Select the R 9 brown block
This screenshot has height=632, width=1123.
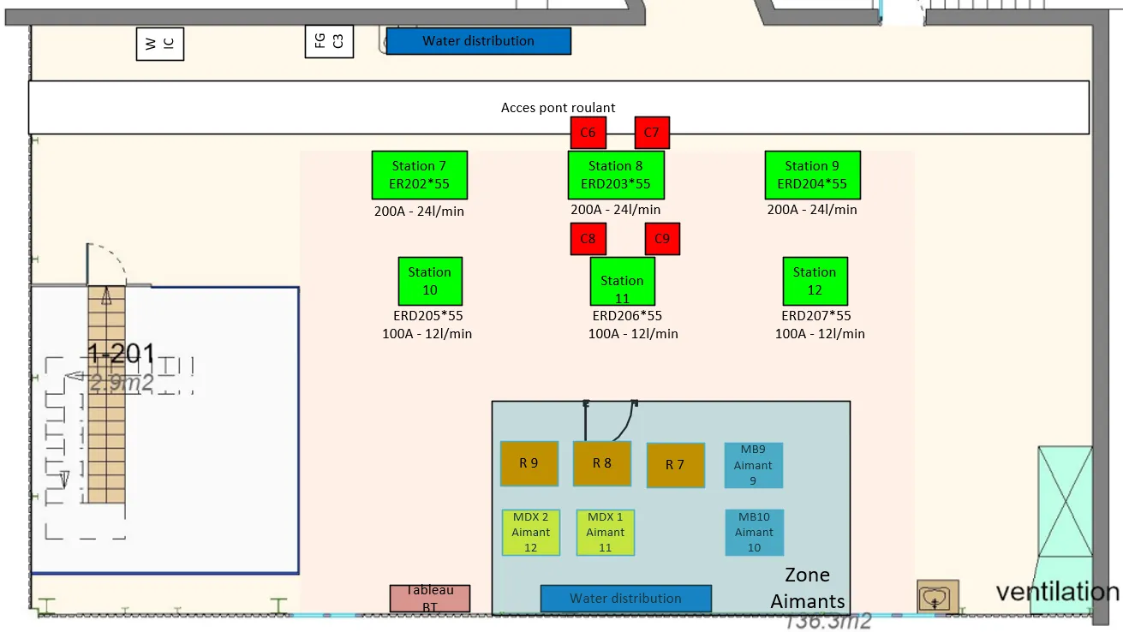tap(529, 463)
